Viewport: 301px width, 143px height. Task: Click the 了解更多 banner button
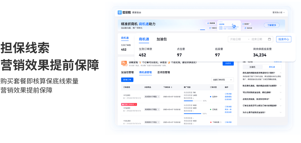[272, 25]
